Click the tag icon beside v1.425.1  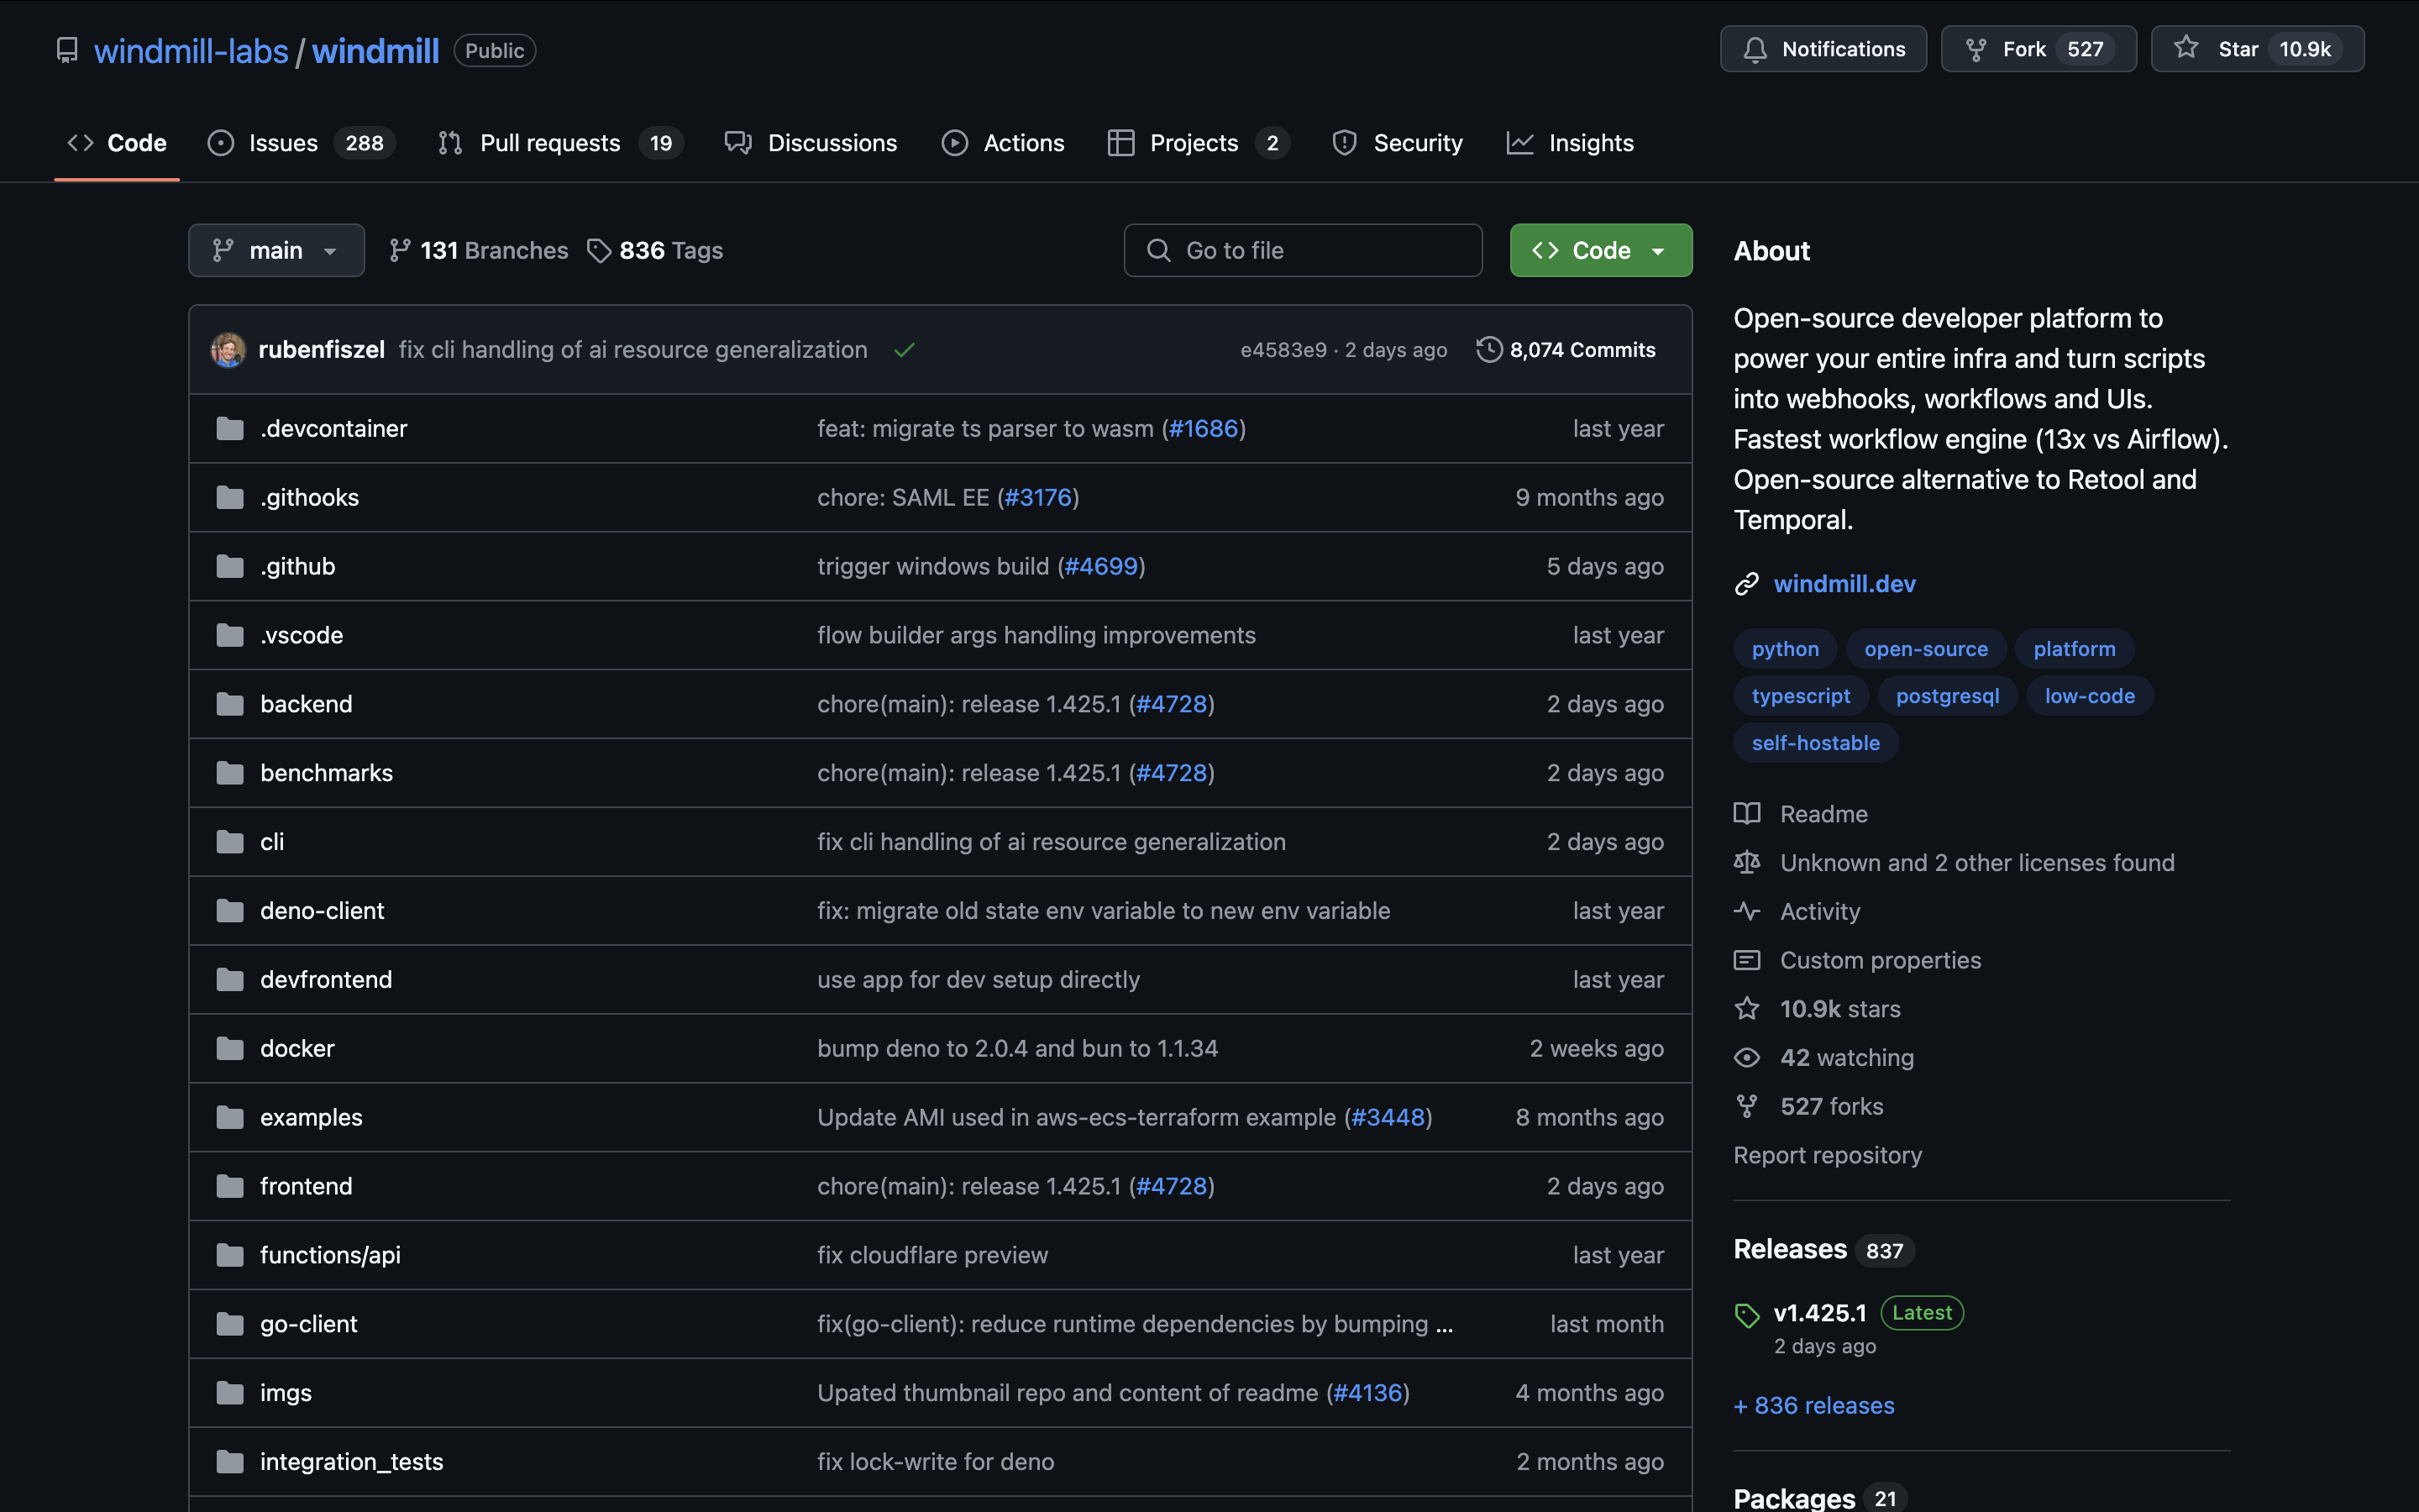[x=1746, y=1316]
